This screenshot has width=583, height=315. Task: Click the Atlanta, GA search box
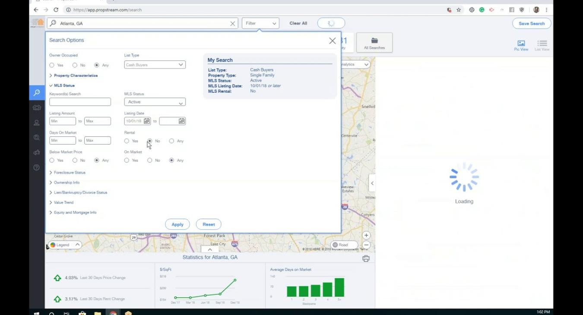click(x=143, y=23)
